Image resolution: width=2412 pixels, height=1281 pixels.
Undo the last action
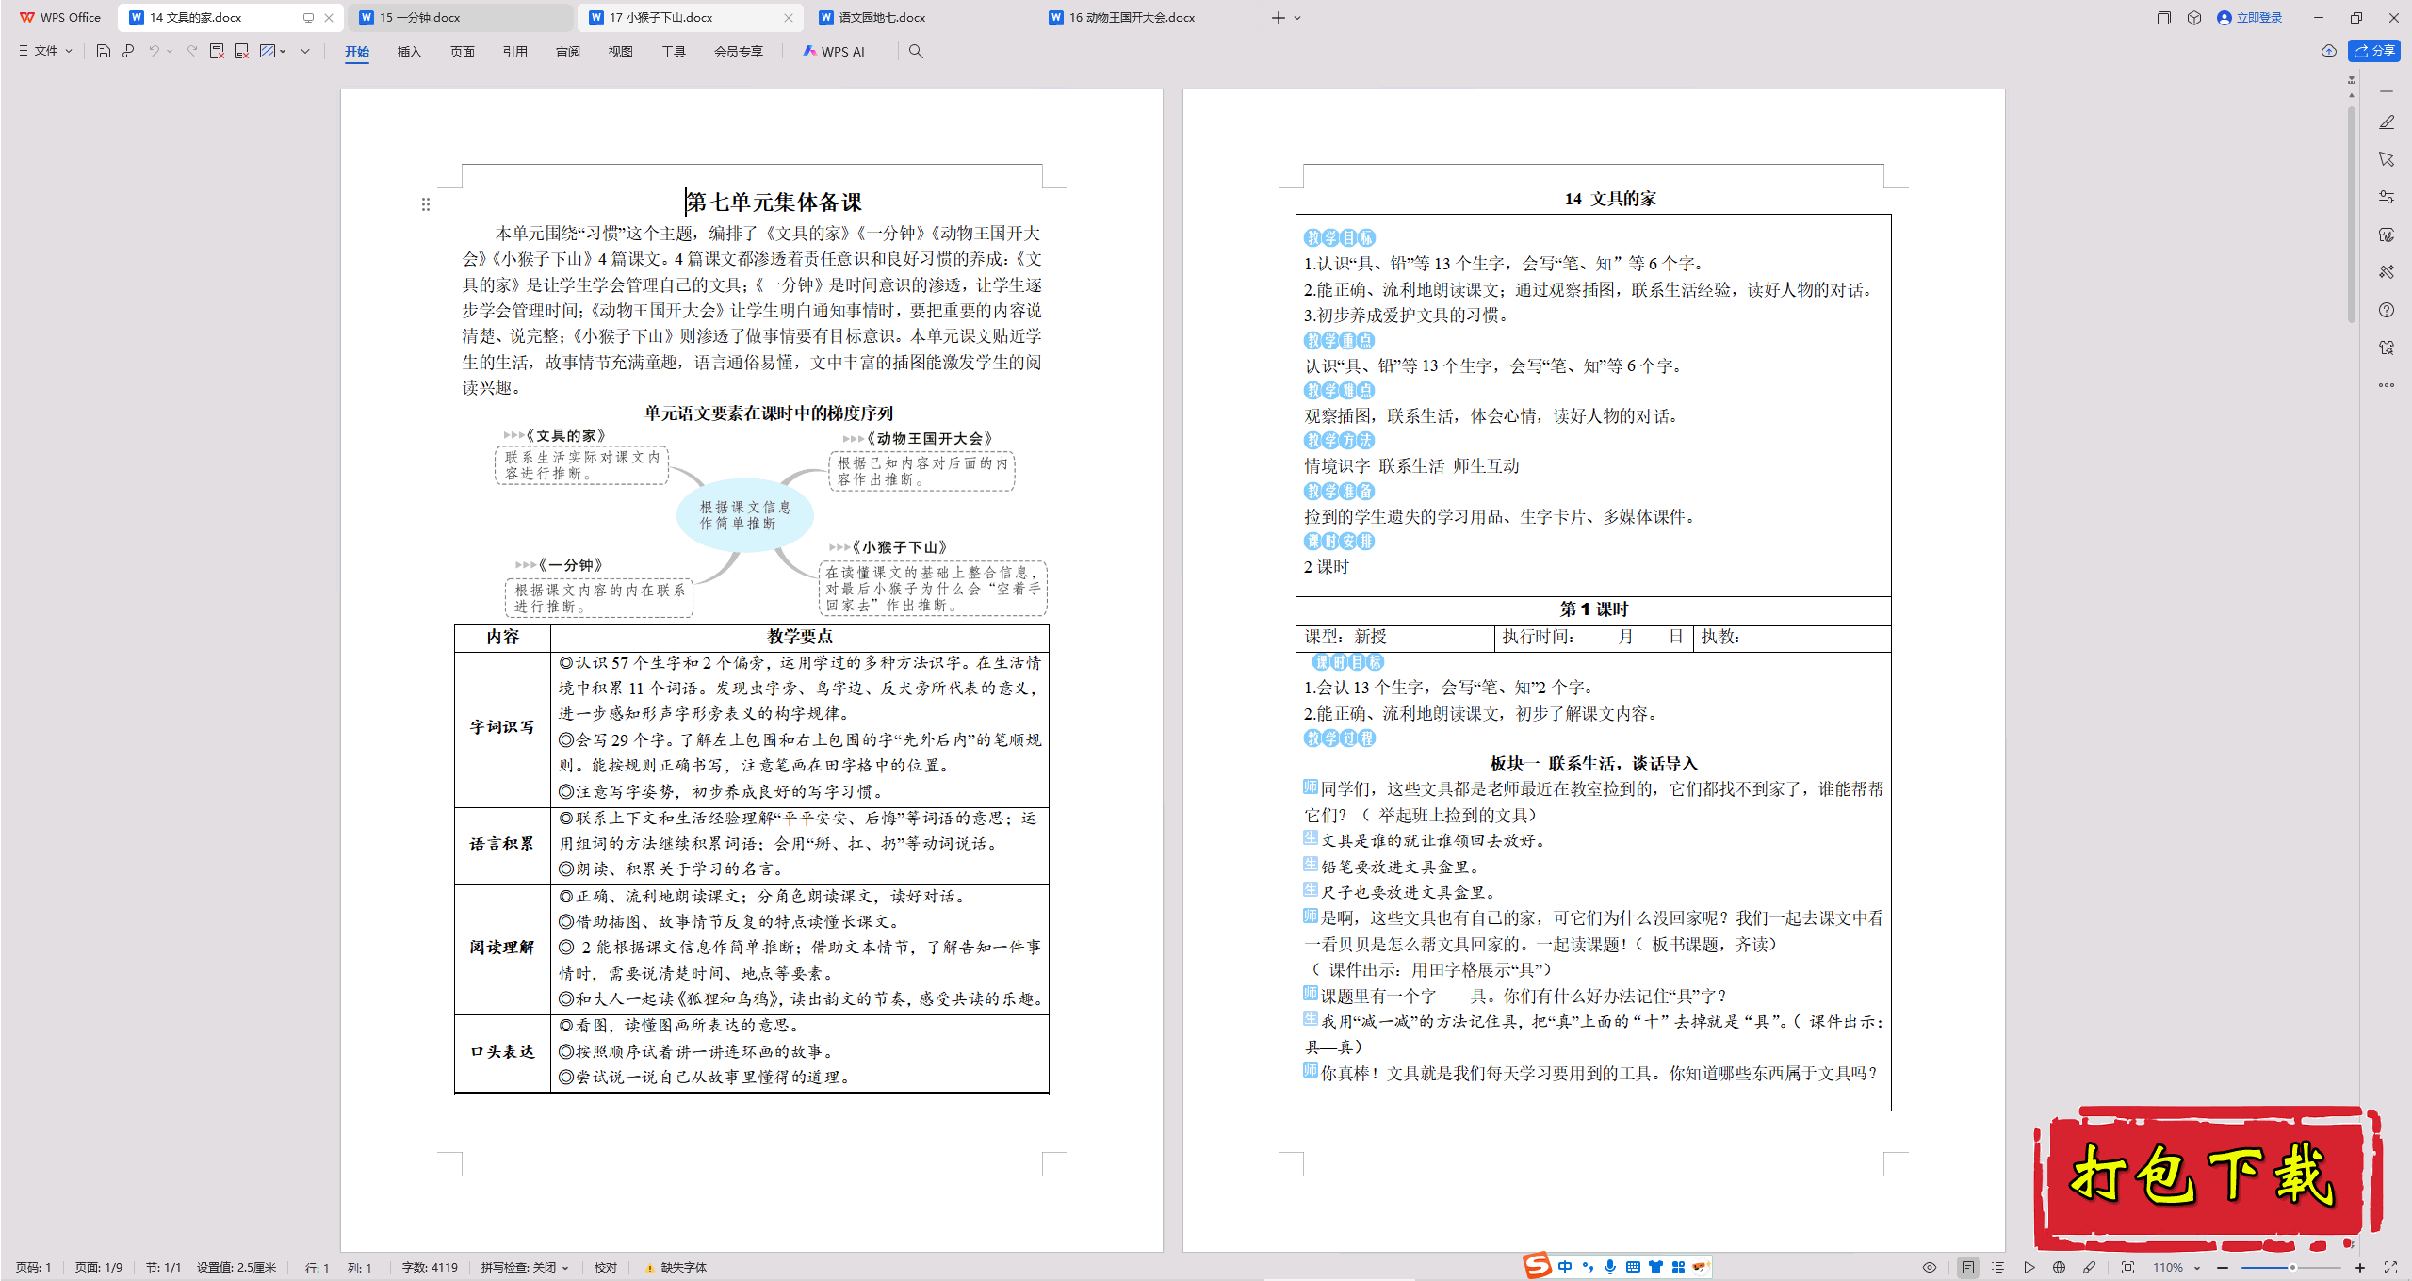pos(154,51)
